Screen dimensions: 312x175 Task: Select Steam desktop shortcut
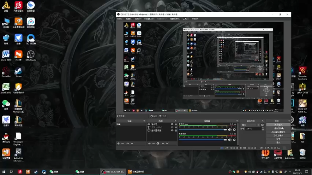coord(18,72)
